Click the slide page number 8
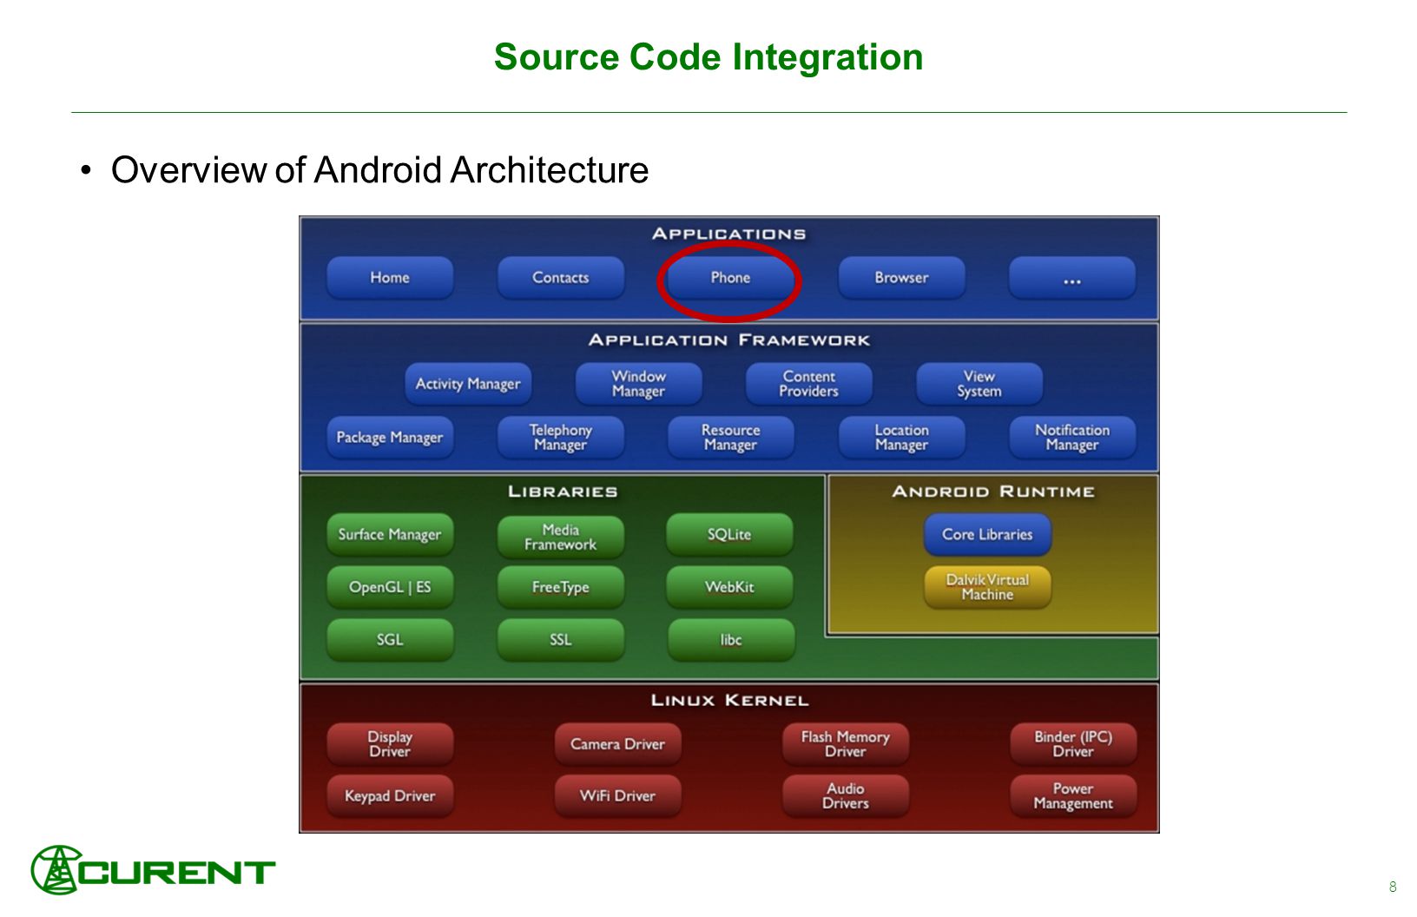 (x=1393, y=887)
